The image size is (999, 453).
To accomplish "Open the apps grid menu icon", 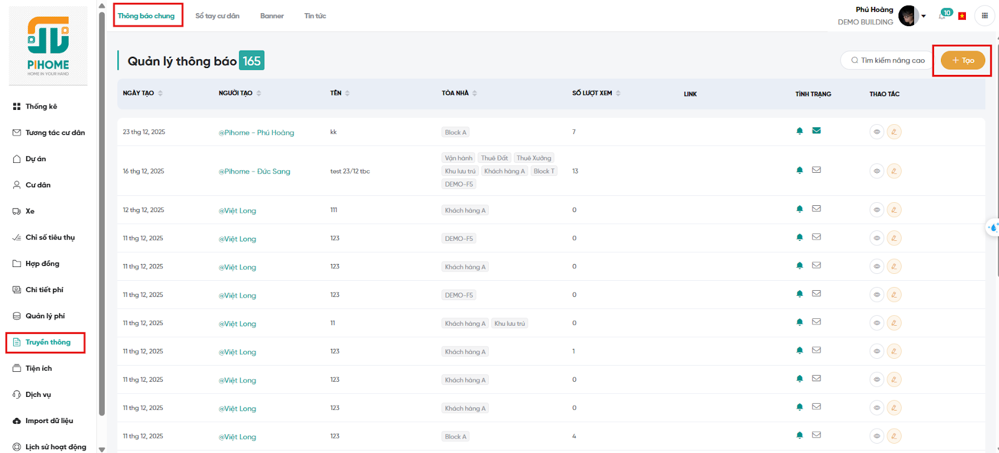I will coord(985,16).
